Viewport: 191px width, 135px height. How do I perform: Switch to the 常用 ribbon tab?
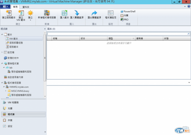coord(15,7)
